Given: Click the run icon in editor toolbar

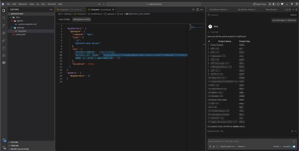Looking at the screenshot, I should click(193, 10).
